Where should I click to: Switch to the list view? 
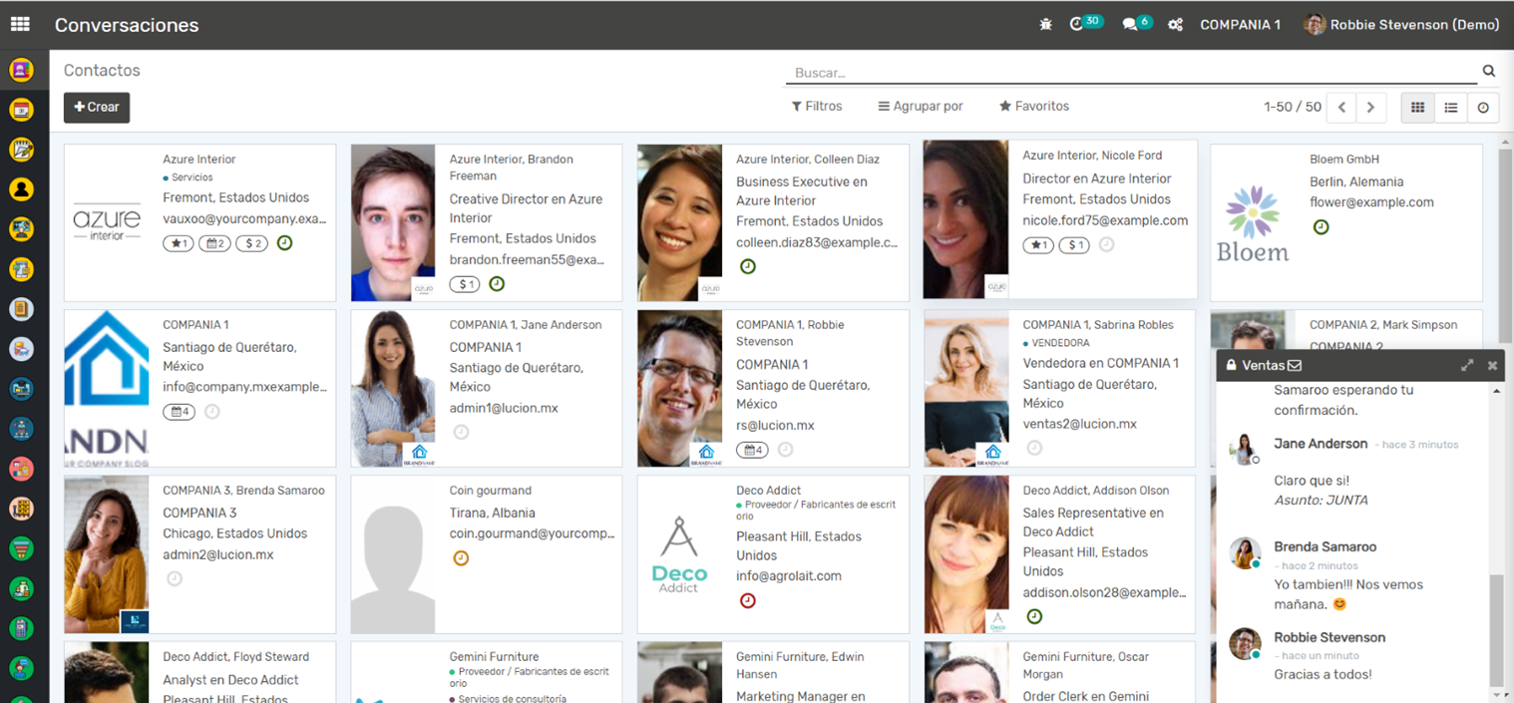click(1451, 108)
